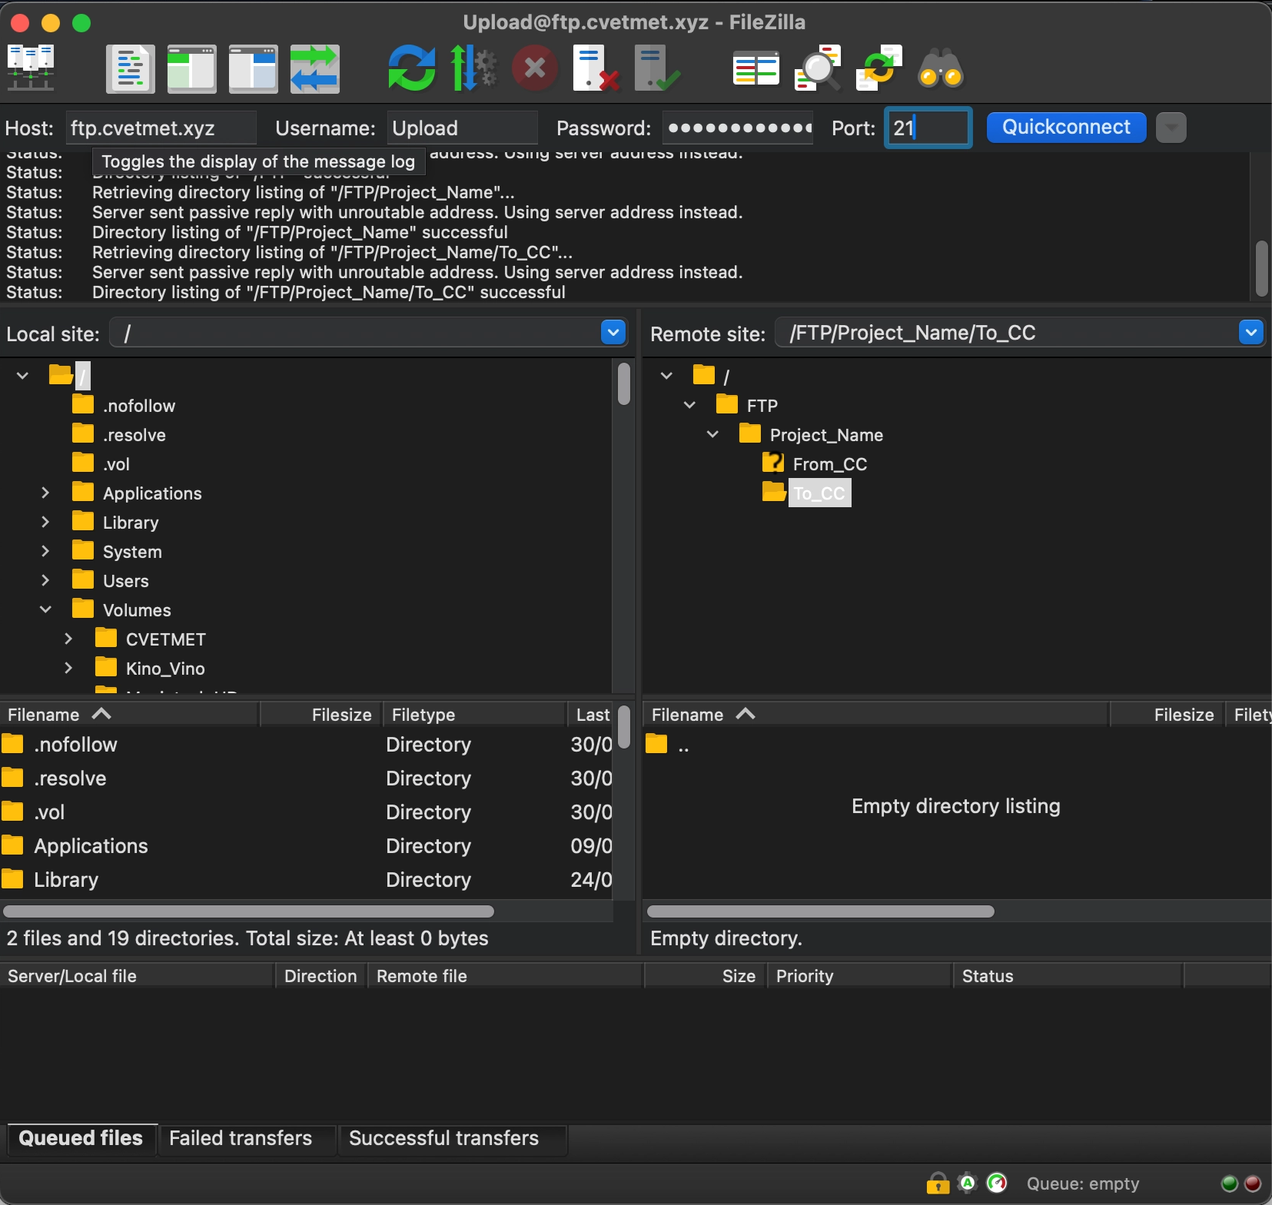This screenshot has height=1205, width=1272.
Task: Toggle directory comparison (magnifier icon)
Action: [x=817, y=68]
